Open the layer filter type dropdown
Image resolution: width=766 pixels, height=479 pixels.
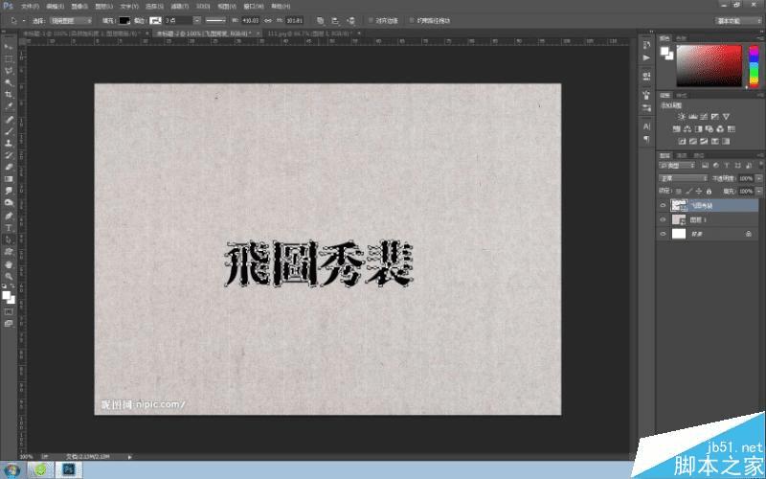677,165
